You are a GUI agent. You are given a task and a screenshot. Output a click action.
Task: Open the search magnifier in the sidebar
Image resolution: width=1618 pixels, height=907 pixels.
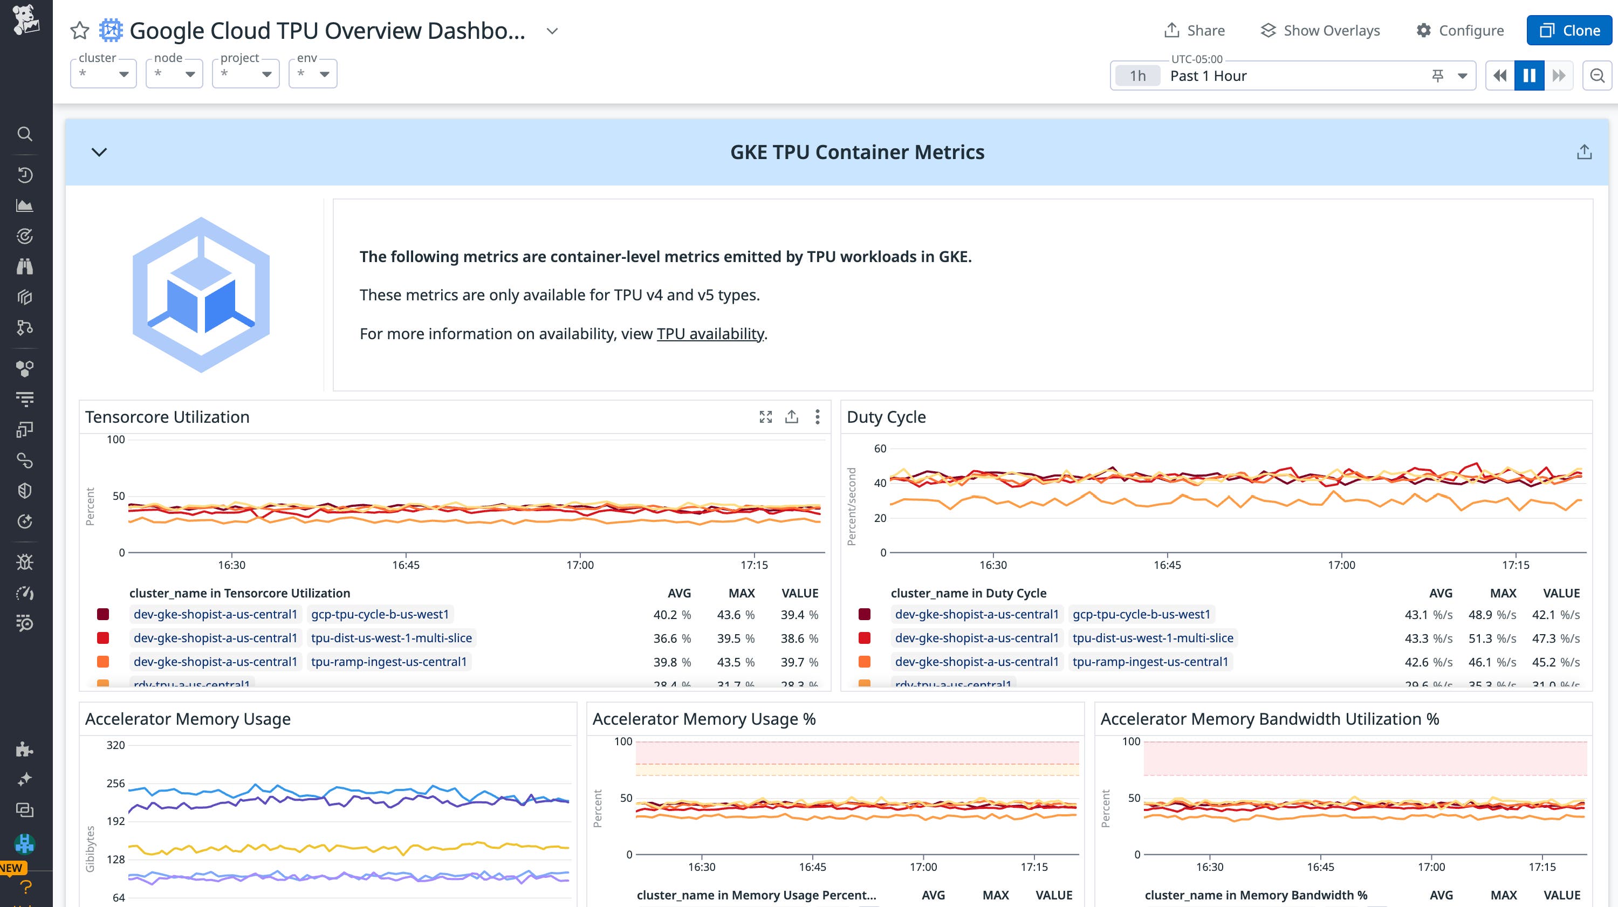[x=25, y=134]
